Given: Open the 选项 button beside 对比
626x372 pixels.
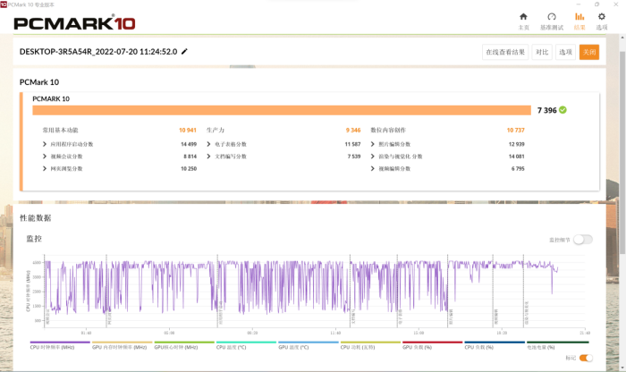Looking at the screenshot, I should pyautogui.click(x=565, y=52).
